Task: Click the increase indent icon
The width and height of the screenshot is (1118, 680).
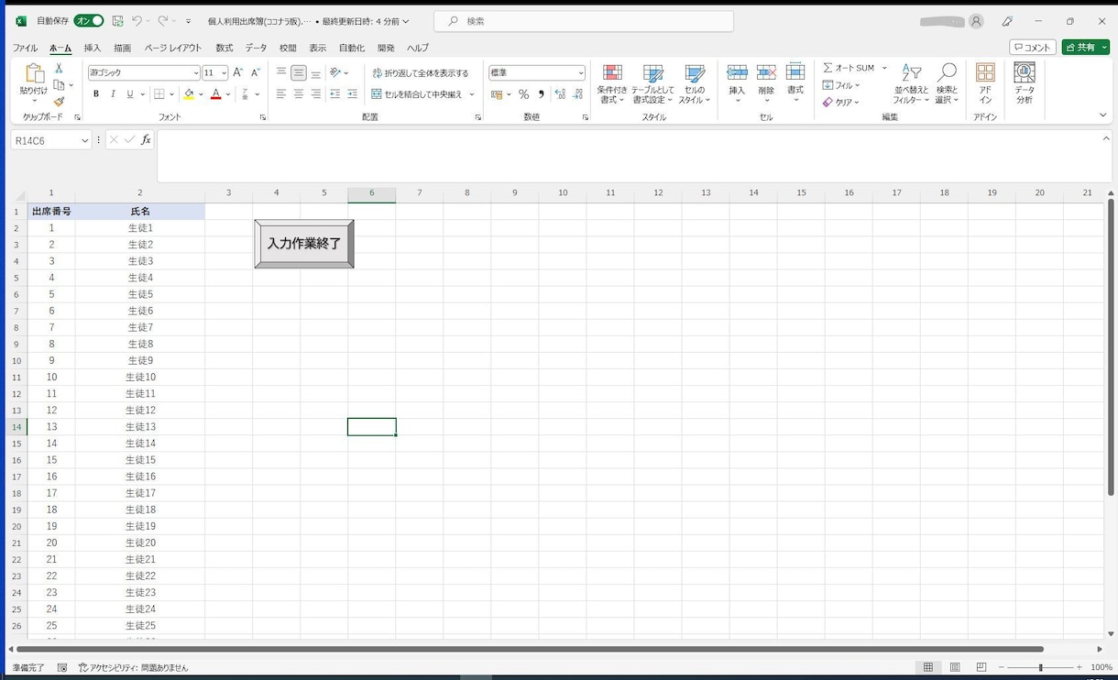Action: (352, 94)
